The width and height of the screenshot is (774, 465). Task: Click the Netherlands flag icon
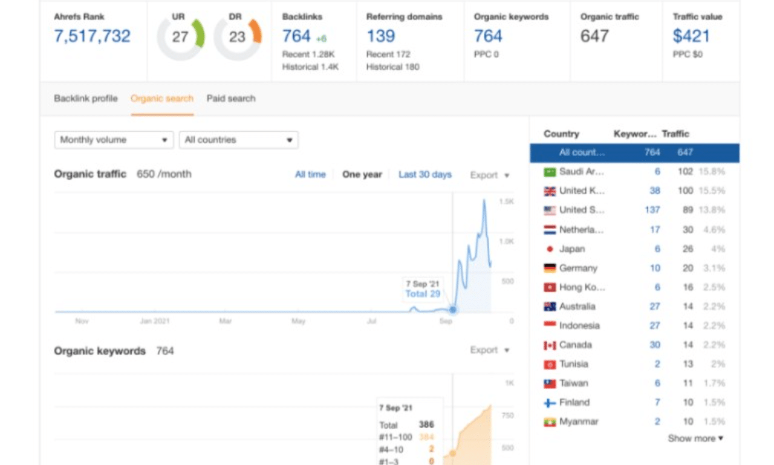pos(550,230)
